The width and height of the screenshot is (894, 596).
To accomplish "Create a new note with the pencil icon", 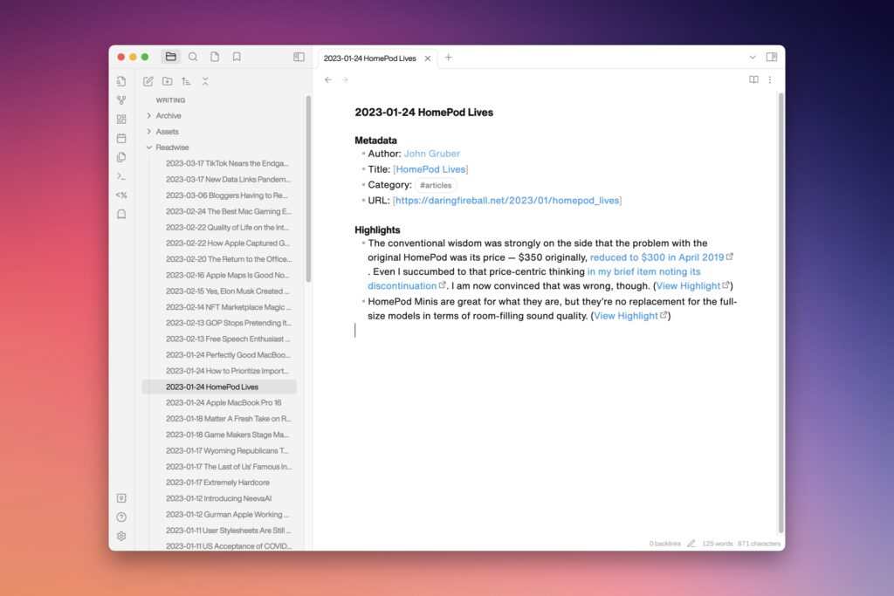I will point(148,80).
